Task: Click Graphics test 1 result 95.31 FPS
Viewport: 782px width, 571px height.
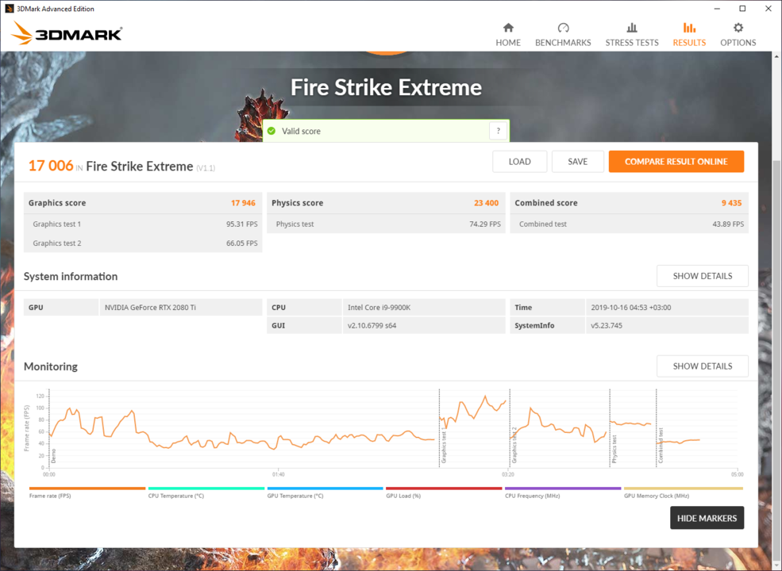Action: [x=242, y=224]
